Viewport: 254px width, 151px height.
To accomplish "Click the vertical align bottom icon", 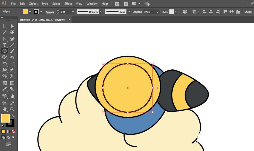I will point(238,12).
